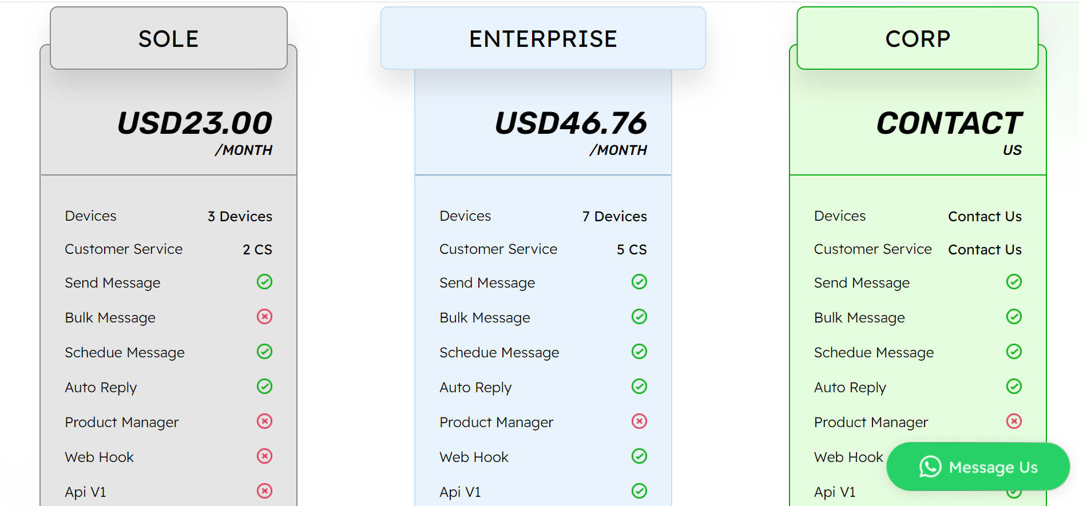The height and width of the screenshot is (506, 1079).
Task: Click Bulk Message checkmark in CORP plan
Action: point(1014,317)
